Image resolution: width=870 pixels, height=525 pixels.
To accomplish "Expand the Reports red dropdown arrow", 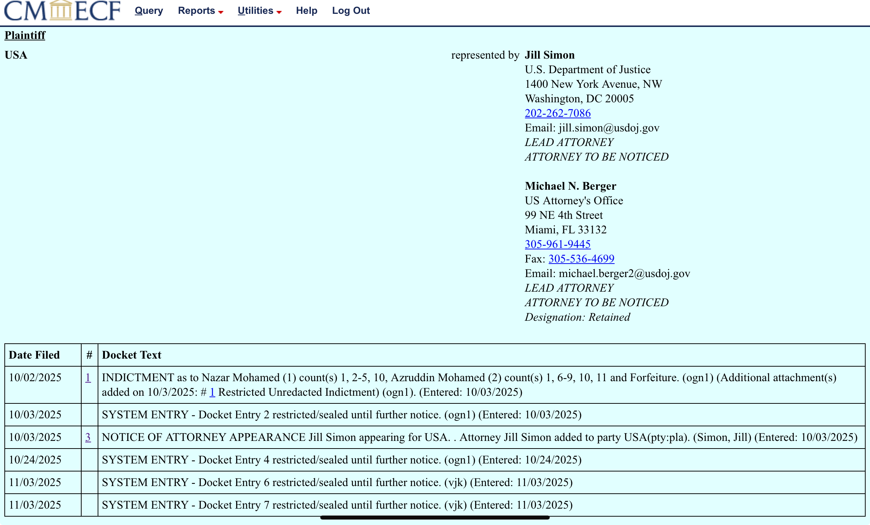I will click(x=221, y=12).
